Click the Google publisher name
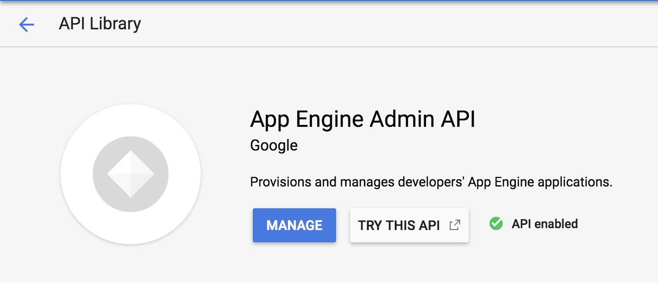This screenshot has height=284, width=658. pyautogui.click(x=274, y=145)
